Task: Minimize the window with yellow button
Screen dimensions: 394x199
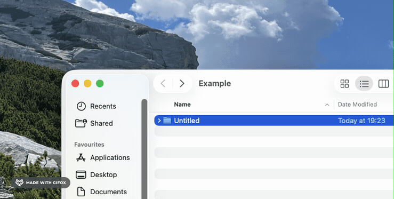Action: [87, 84]
